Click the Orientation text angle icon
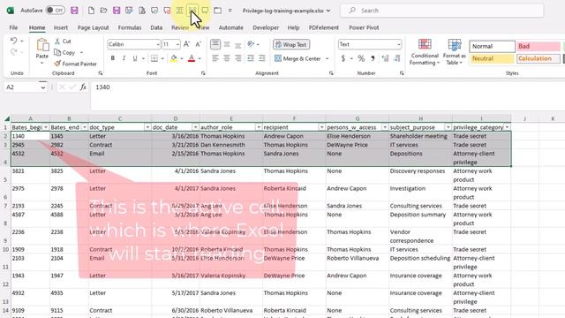 [x=251, y=44]
